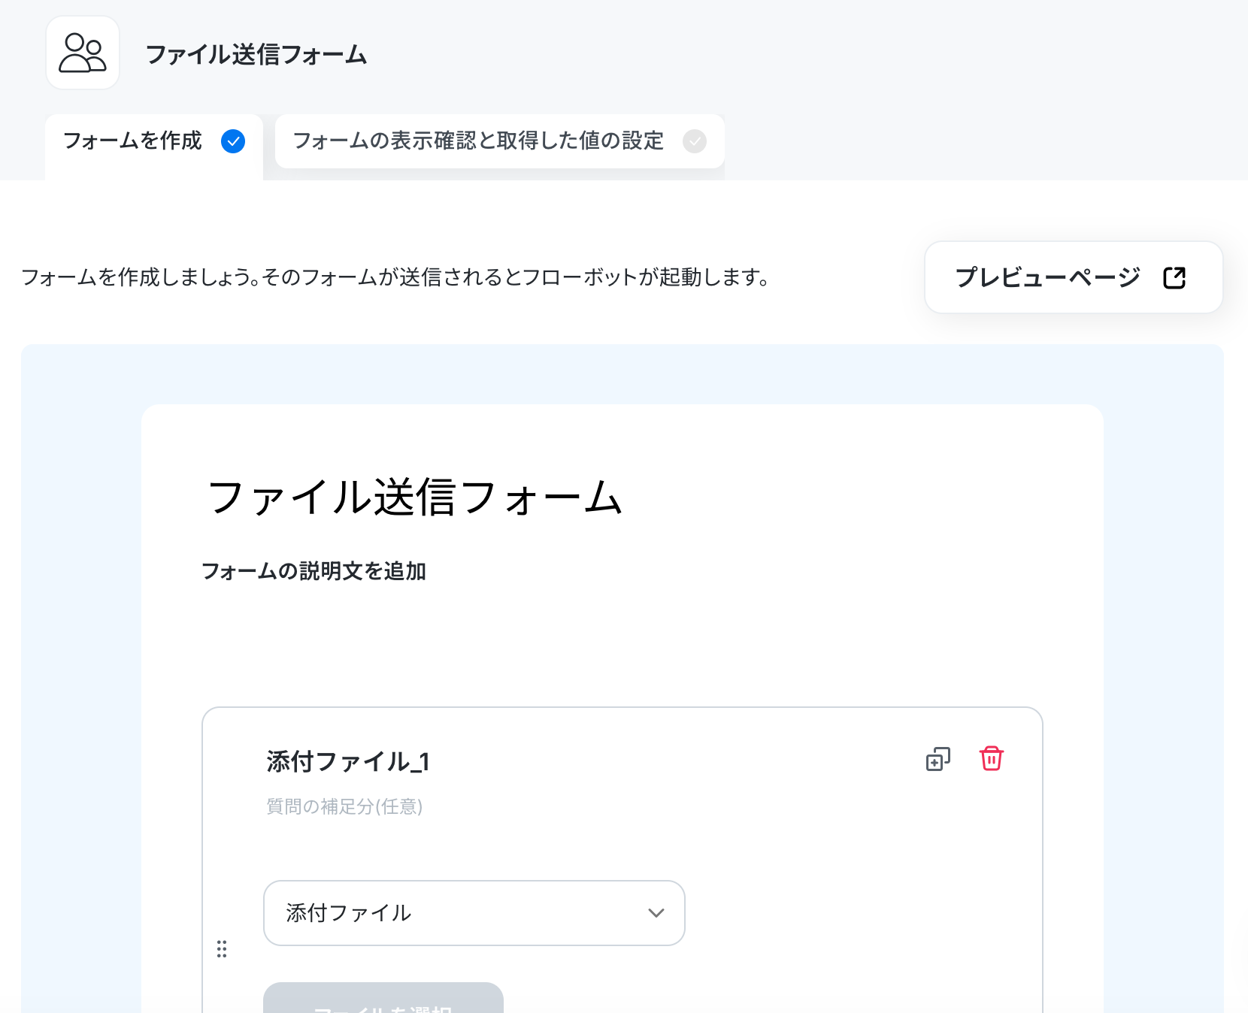1248x1013 pixels.
Task: Click the blue checkmark on フォームを作成
Action: click(233, 141)
